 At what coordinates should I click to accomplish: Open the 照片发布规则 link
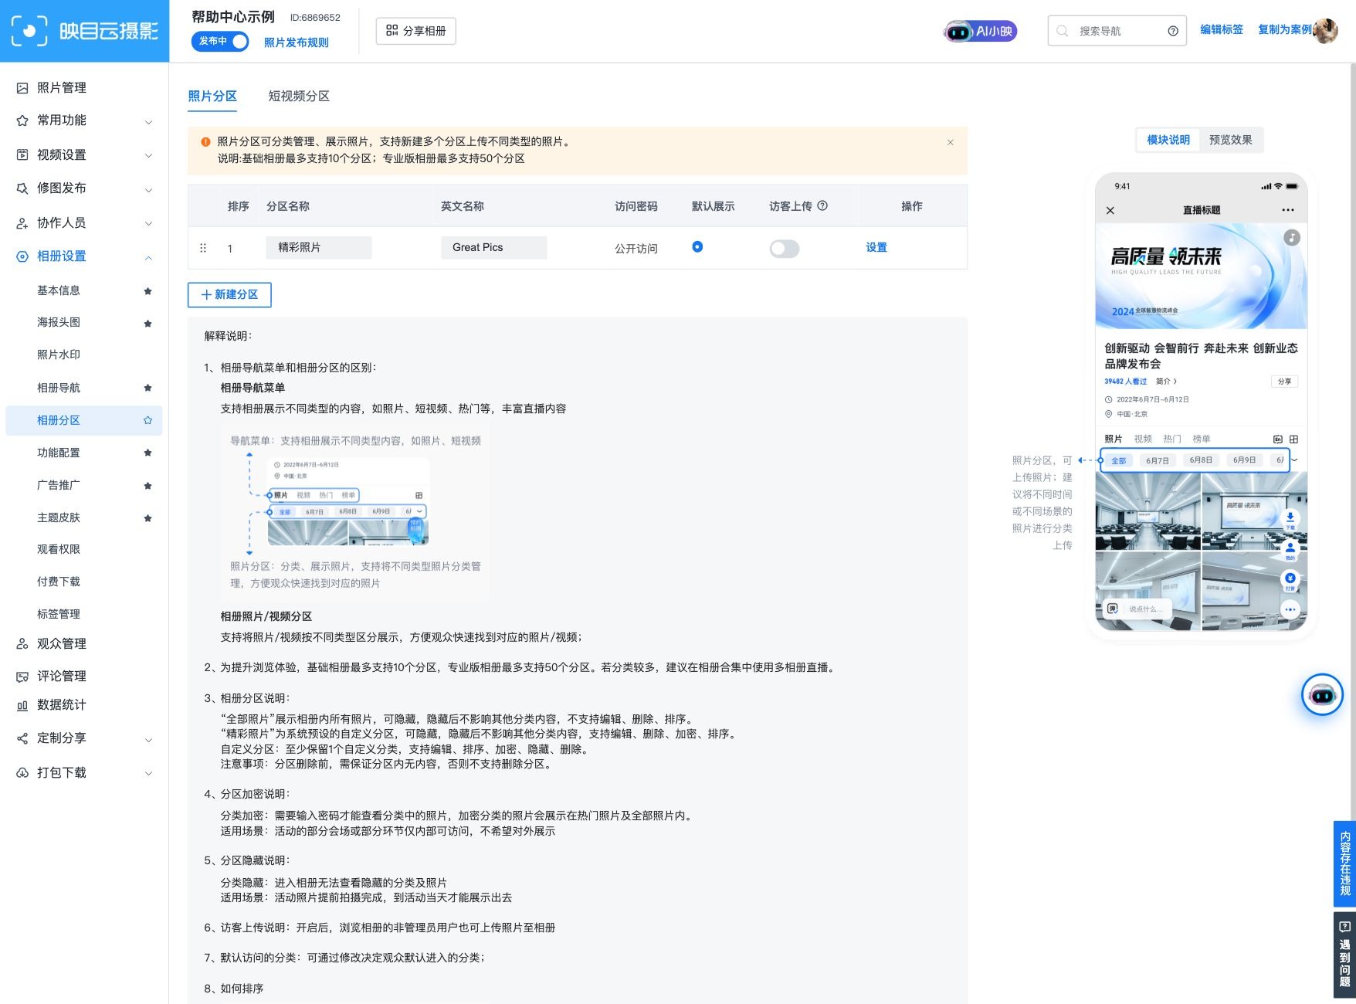tap(297, 42)
